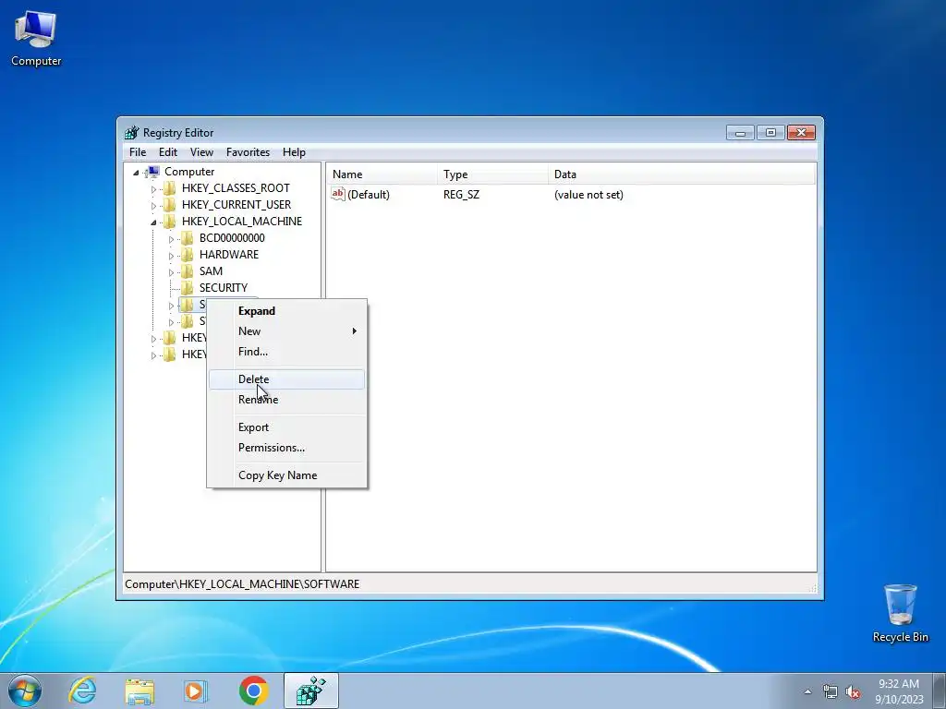The height and width of the screenshot is (709, 946).
Task: Choose Delete in the context menu
Action: coord(286,379)
